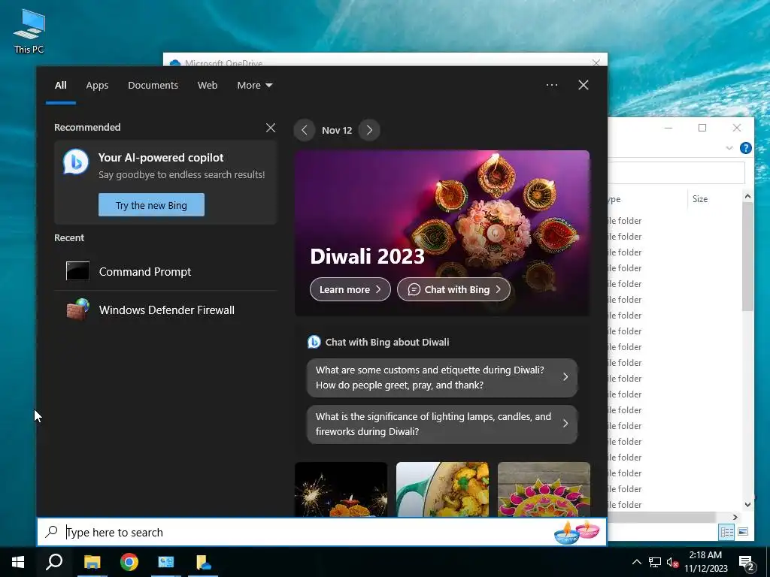Image resolution: width=770 pixels, height=577 pixels.
Task: Switch to the All search tab
Action: pyautogui.click(x=60, y=86)
